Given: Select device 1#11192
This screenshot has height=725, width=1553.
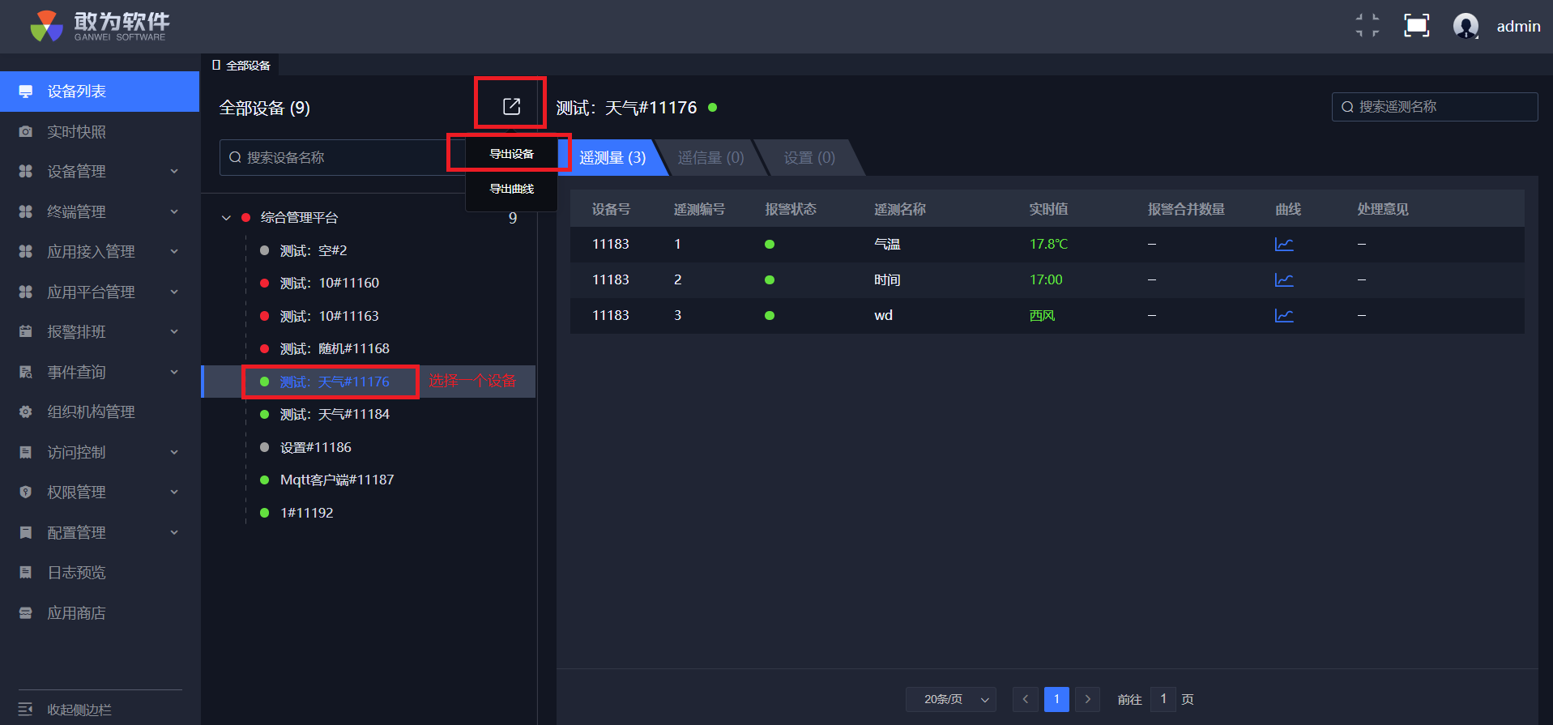Looking at the screenshot, I should (x=306, y=513).
